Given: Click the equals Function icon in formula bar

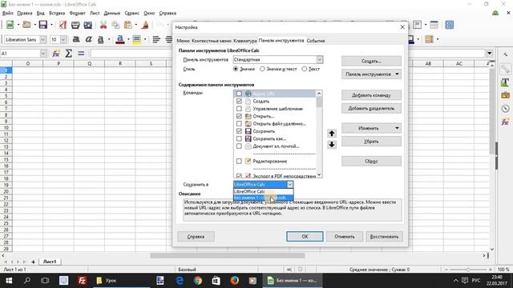Looking at the screenshot, I should [x=81, y=54].
